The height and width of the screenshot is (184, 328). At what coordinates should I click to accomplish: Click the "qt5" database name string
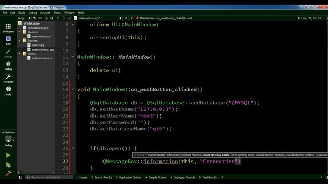point(157,129)
